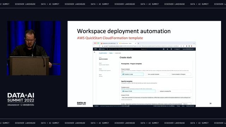
Task: Open the hamburger side navigation menu
Action: 95,52
